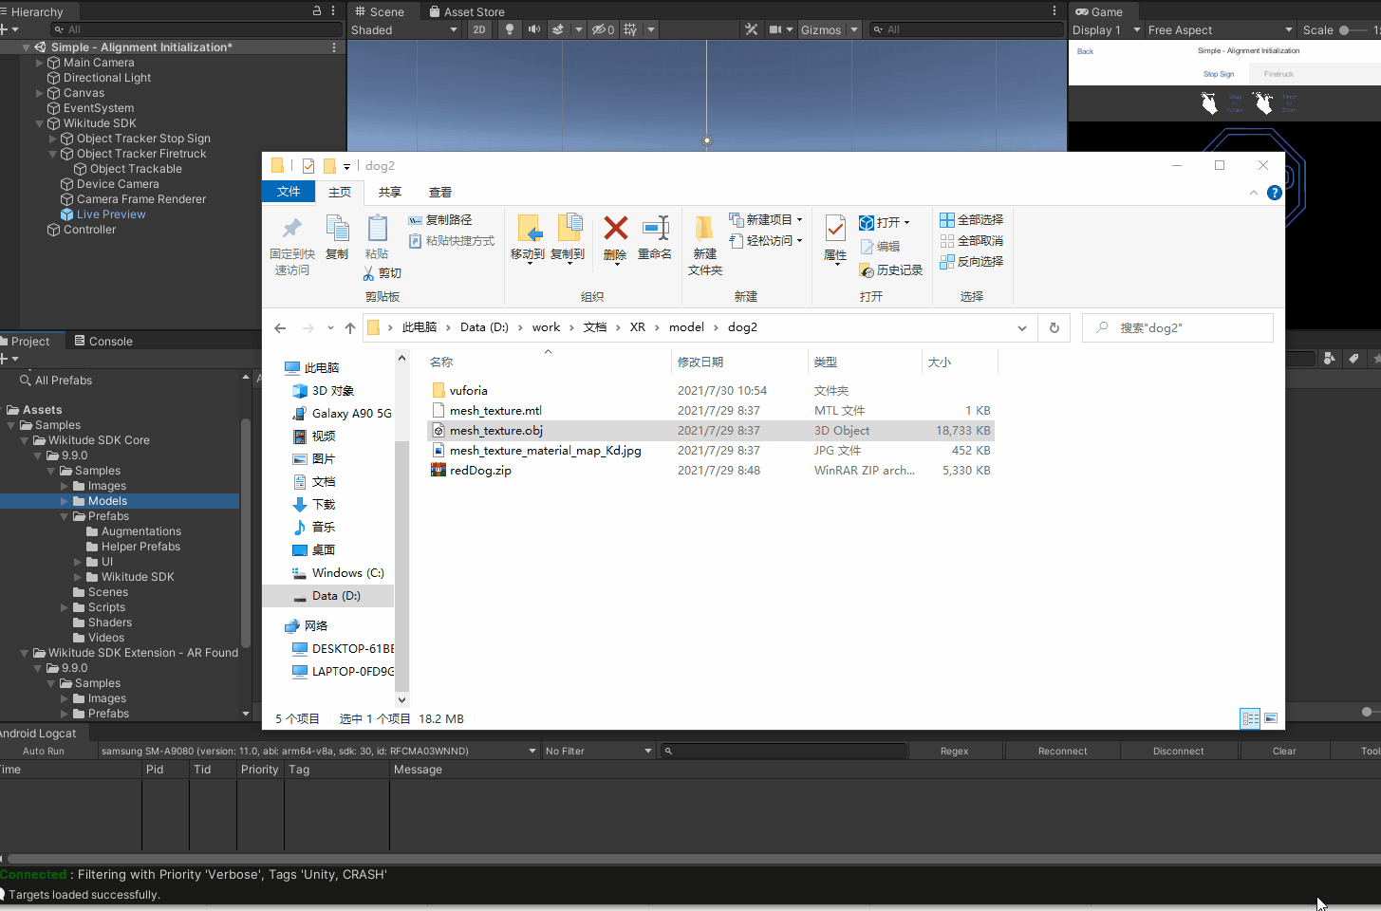Select Live Preview prefab in Hierarchy
This screenshot has width=1381, height=911.
pos(111,214)
